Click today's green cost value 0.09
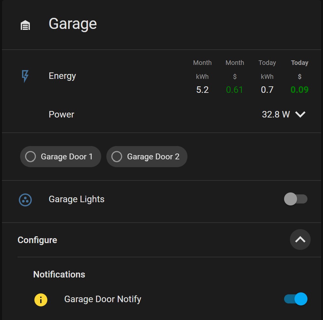The image size is (323, 320). point(299,90)
